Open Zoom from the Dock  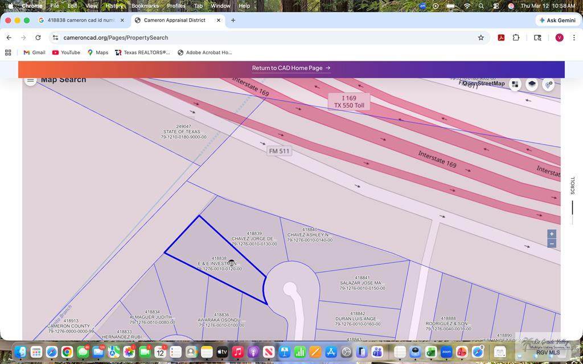point(446,351)
